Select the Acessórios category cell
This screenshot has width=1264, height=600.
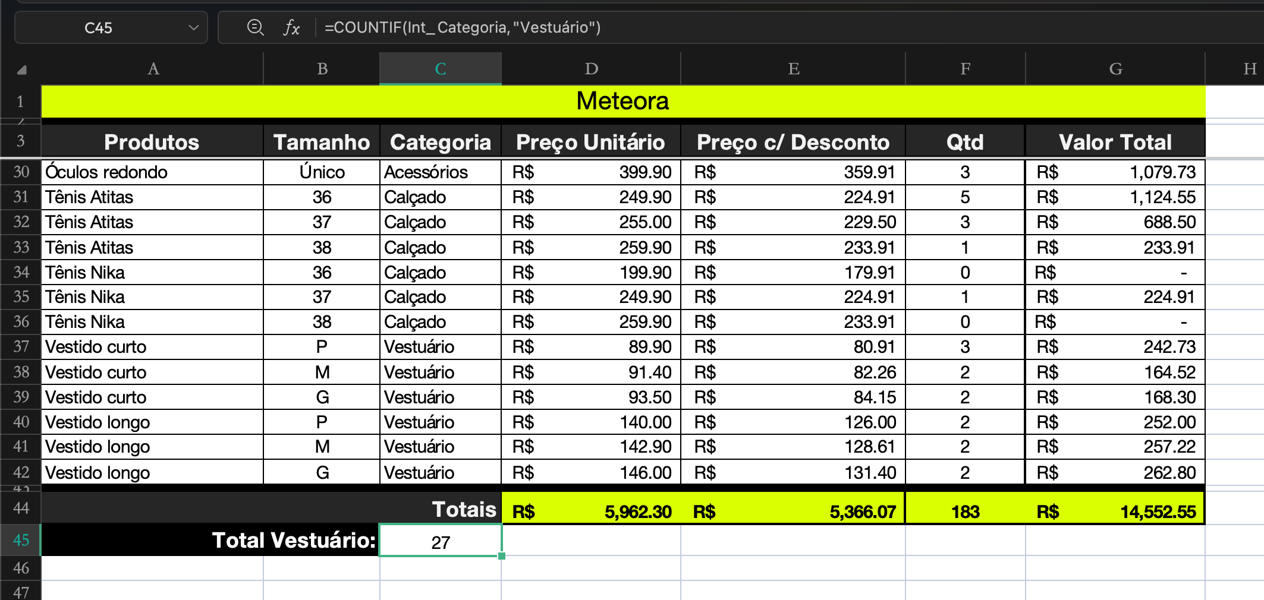(441, 172)
